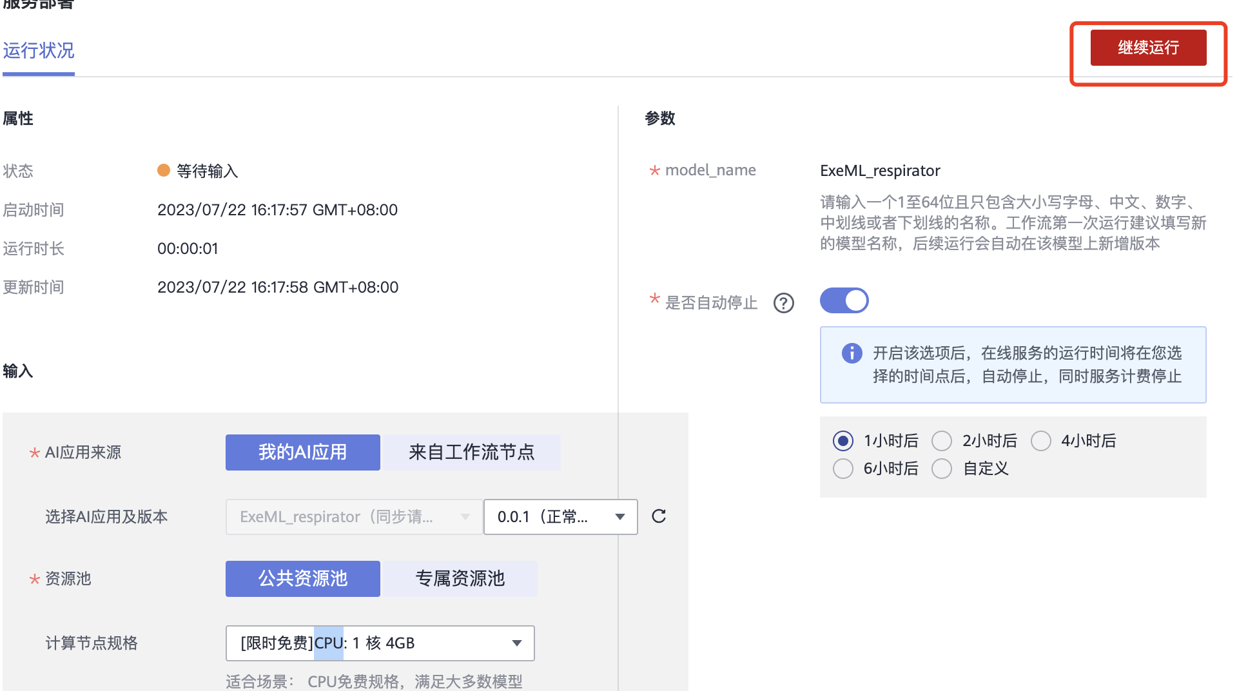Select the 自定义 radio option

coord(942,469)
